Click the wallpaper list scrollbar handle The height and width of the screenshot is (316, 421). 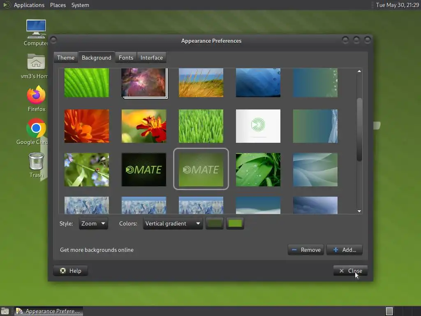[x=359, y=130]
